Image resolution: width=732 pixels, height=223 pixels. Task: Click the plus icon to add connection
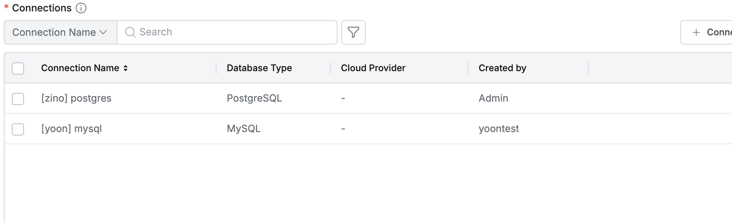click(x=696, y=32)
